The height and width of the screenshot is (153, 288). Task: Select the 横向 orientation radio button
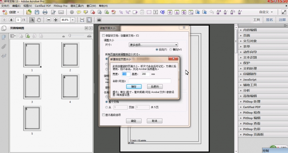point(171,50)
